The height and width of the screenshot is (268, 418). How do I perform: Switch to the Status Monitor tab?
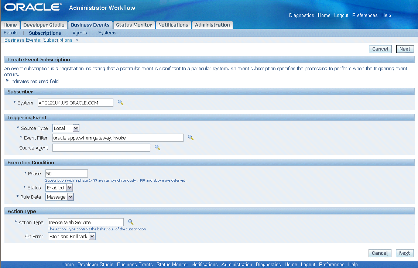click(x=134, y=25)
